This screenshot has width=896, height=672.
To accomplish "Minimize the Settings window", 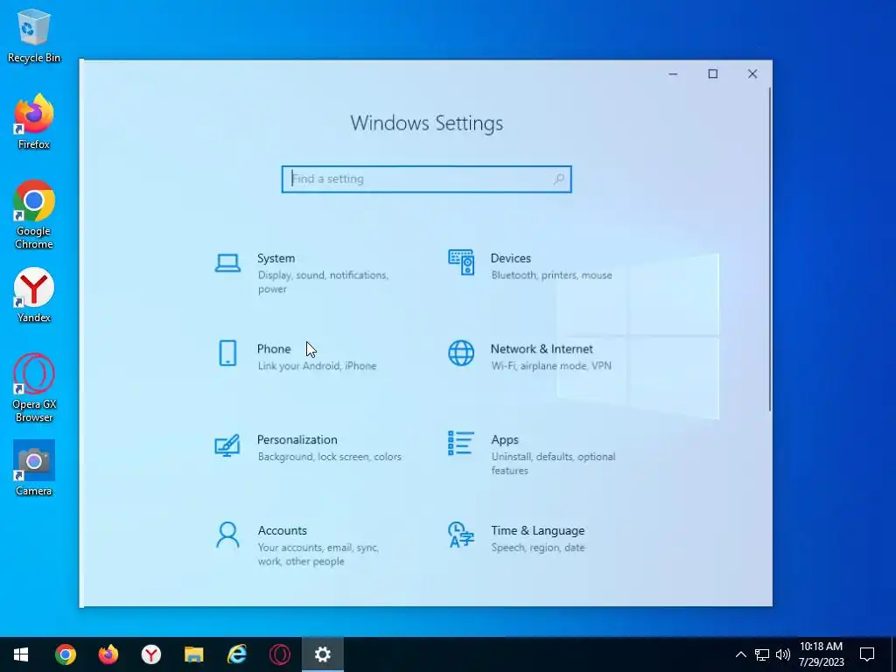I will click(x=673, y=73).
